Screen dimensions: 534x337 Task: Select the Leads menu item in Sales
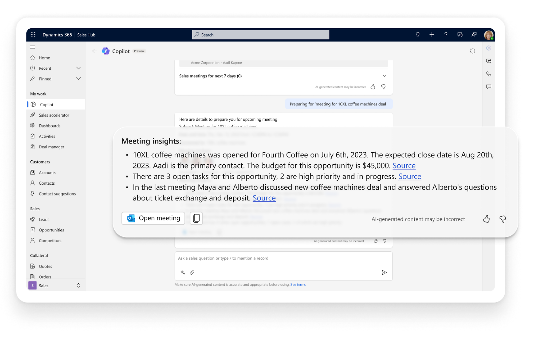44,219
